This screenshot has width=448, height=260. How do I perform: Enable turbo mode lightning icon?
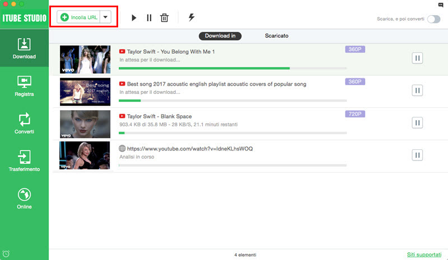(x=192, y=17)
